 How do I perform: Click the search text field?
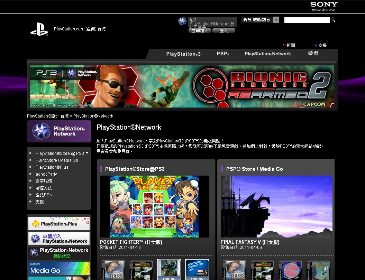[307, 20]
